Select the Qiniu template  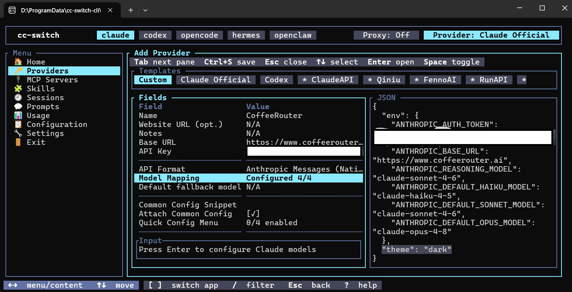[x=384, y=80]
